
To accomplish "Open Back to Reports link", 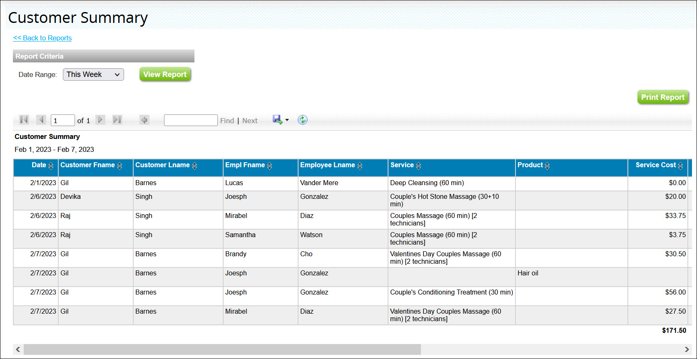I will 42,38.
